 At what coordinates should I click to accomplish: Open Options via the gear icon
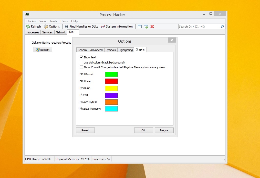point(46,27)
